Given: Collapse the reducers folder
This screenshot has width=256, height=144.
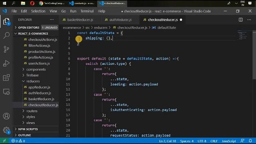Looking at the screenshot, I should tap(33, 81).
